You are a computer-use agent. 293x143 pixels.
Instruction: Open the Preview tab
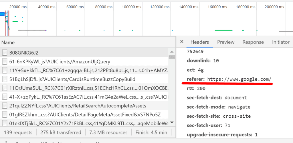tap(225, 42)
